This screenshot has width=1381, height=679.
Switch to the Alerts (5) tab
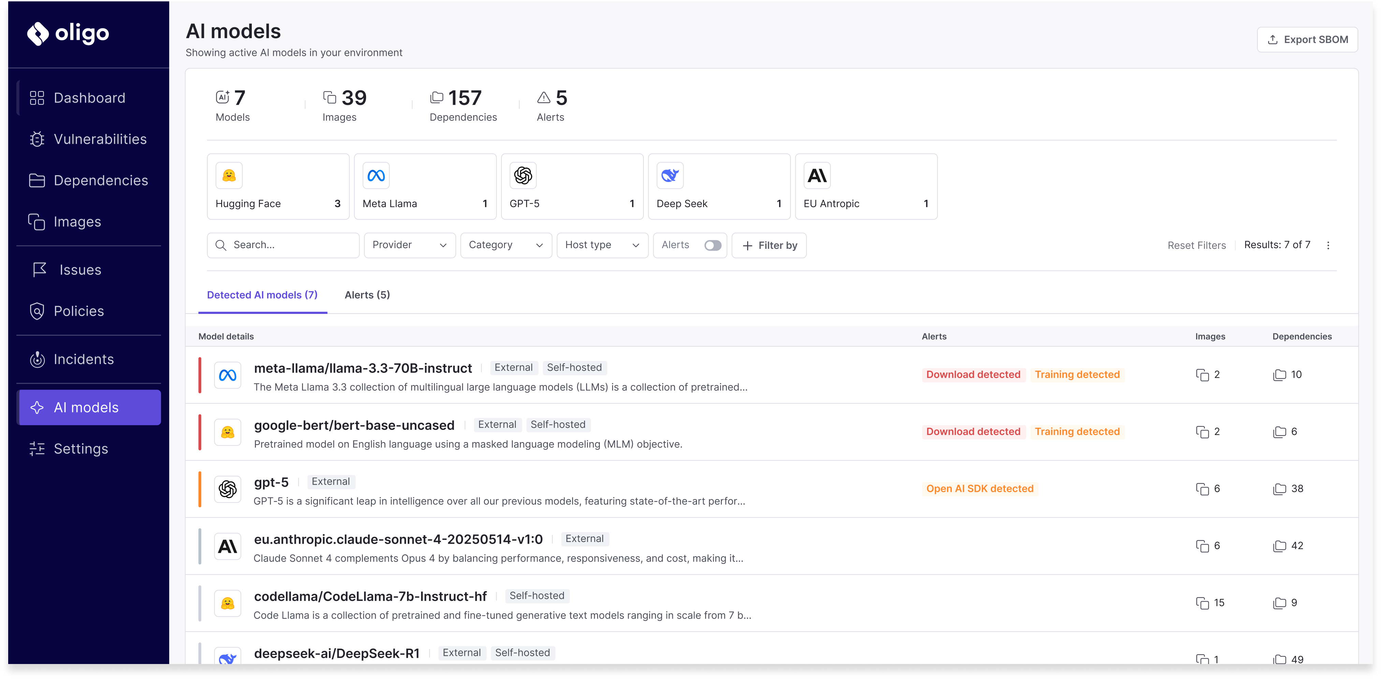click(x=367, y=295)
